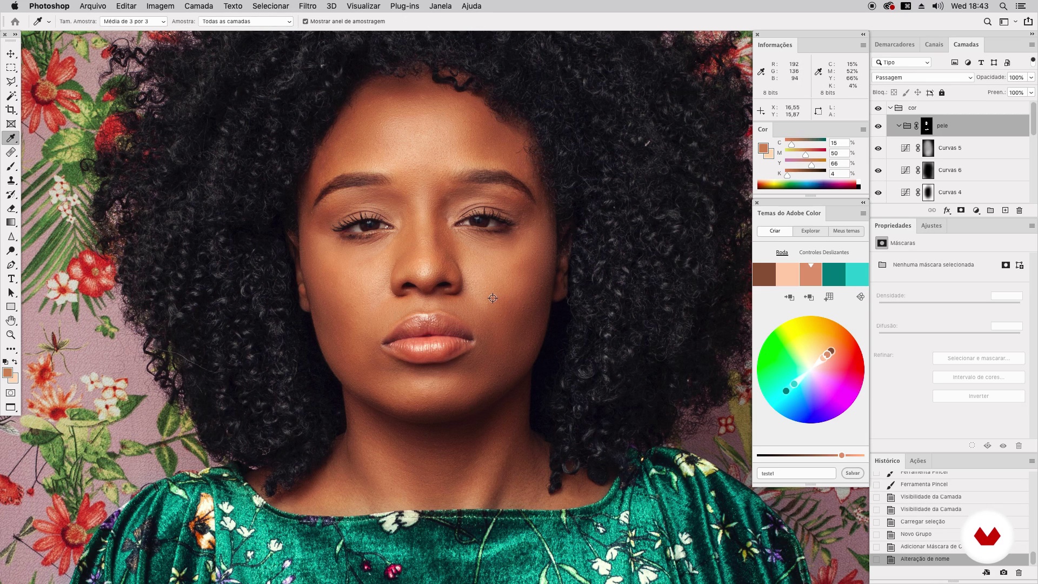1038x584 pixels.
Task: Toggle history source box for Novo Grupo
Action: (x=876, y=534)
